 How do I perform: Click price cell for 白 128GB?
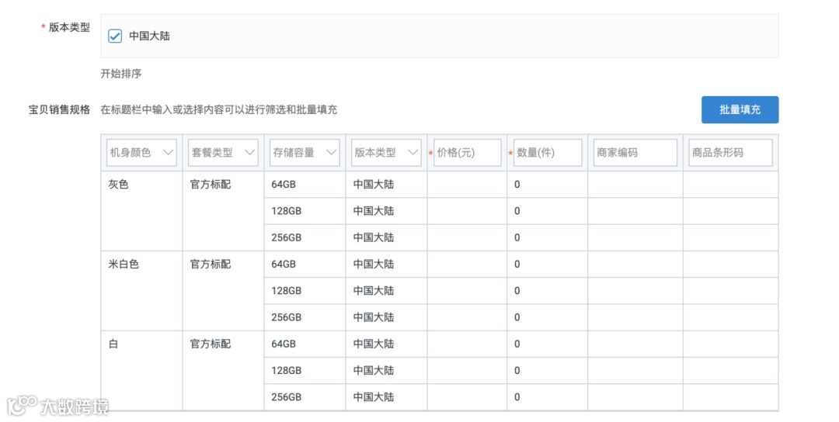pyautogui.click(x=467, y=371)
